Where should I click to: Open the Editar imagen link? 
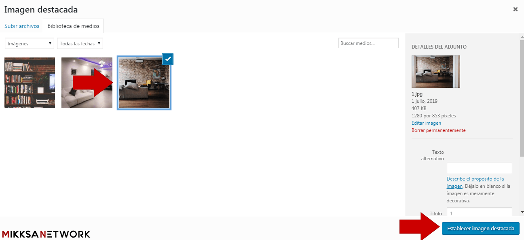coord(426,123)
